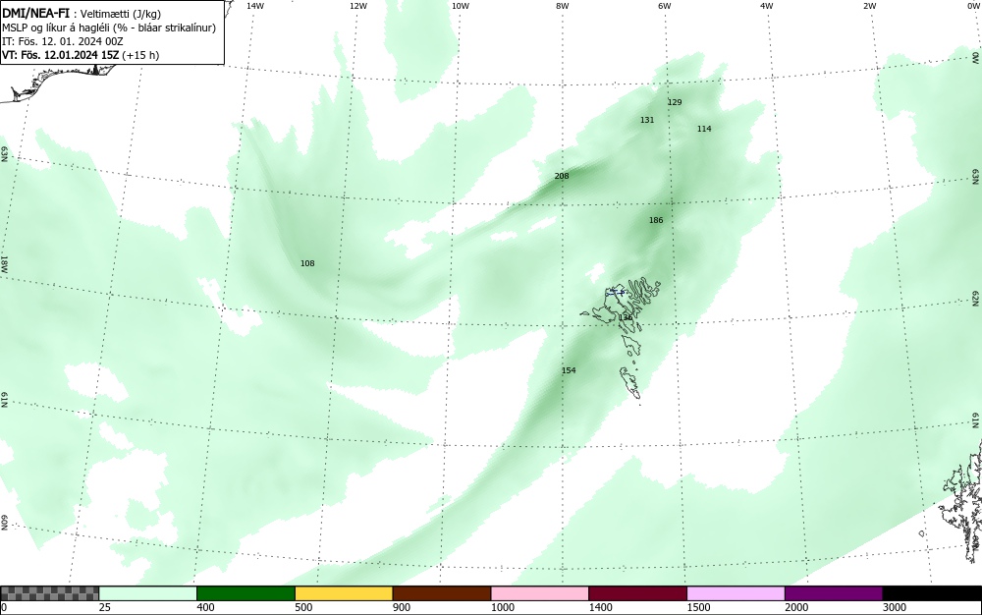Click the CAPE value 114 on the map
Screen dimensions: 982x615
pyautogui.click(x=704, y=129)
